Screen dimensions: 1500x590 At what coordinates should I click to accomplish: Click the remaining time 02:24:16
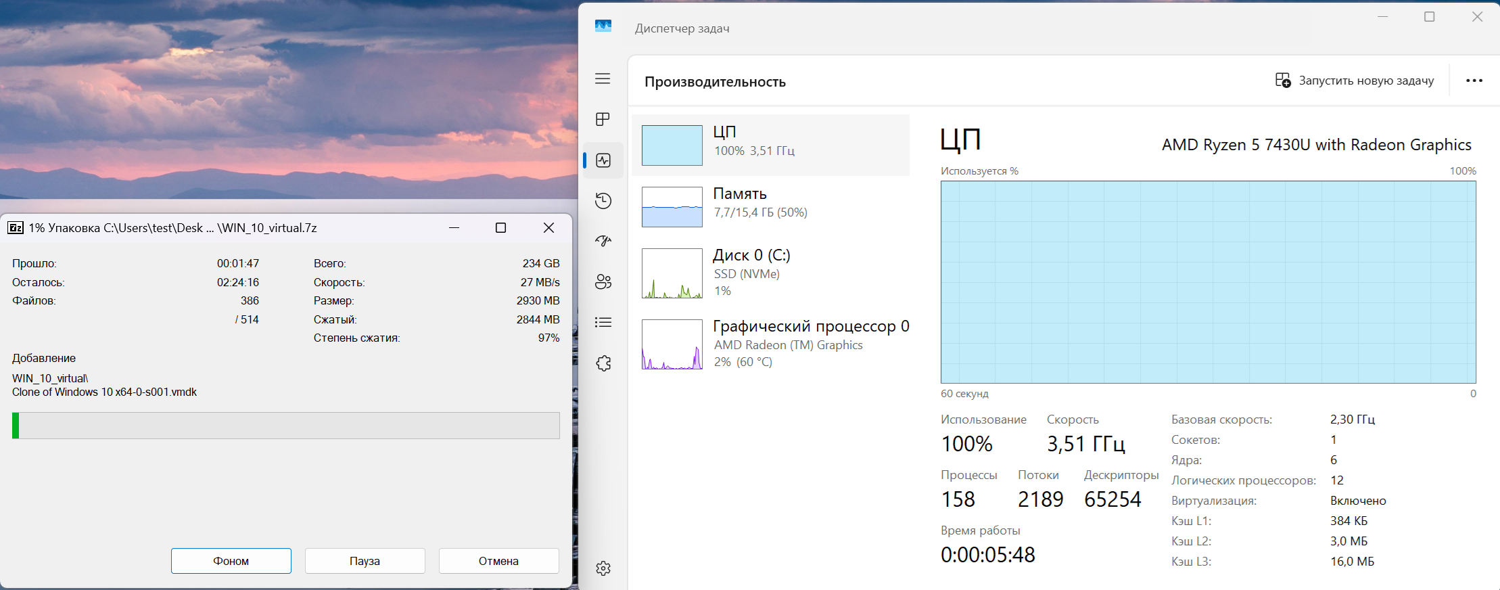pos(238,282)
